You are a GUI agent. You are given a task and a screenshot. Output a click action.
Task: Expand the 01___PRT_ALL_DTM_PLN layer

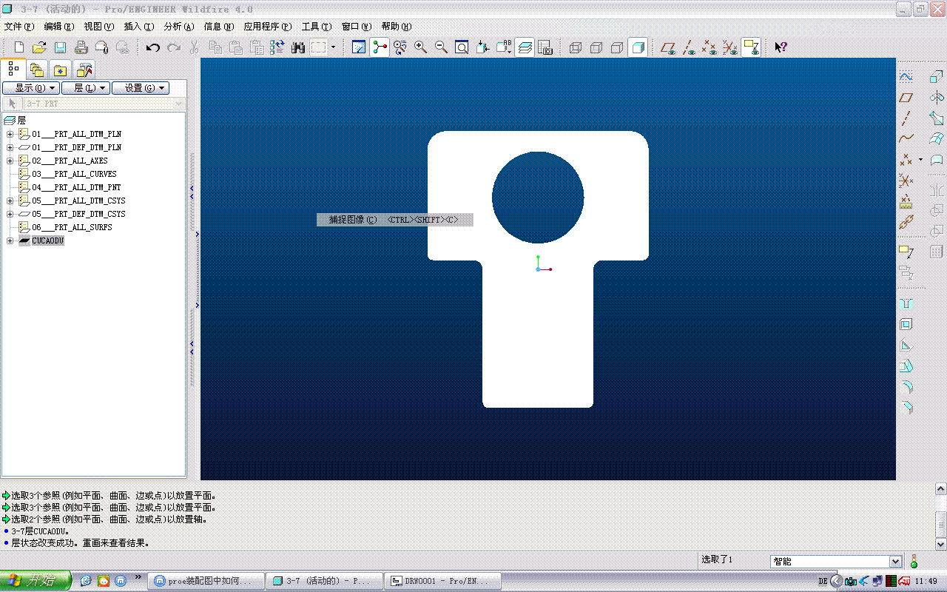pos(10,135)
